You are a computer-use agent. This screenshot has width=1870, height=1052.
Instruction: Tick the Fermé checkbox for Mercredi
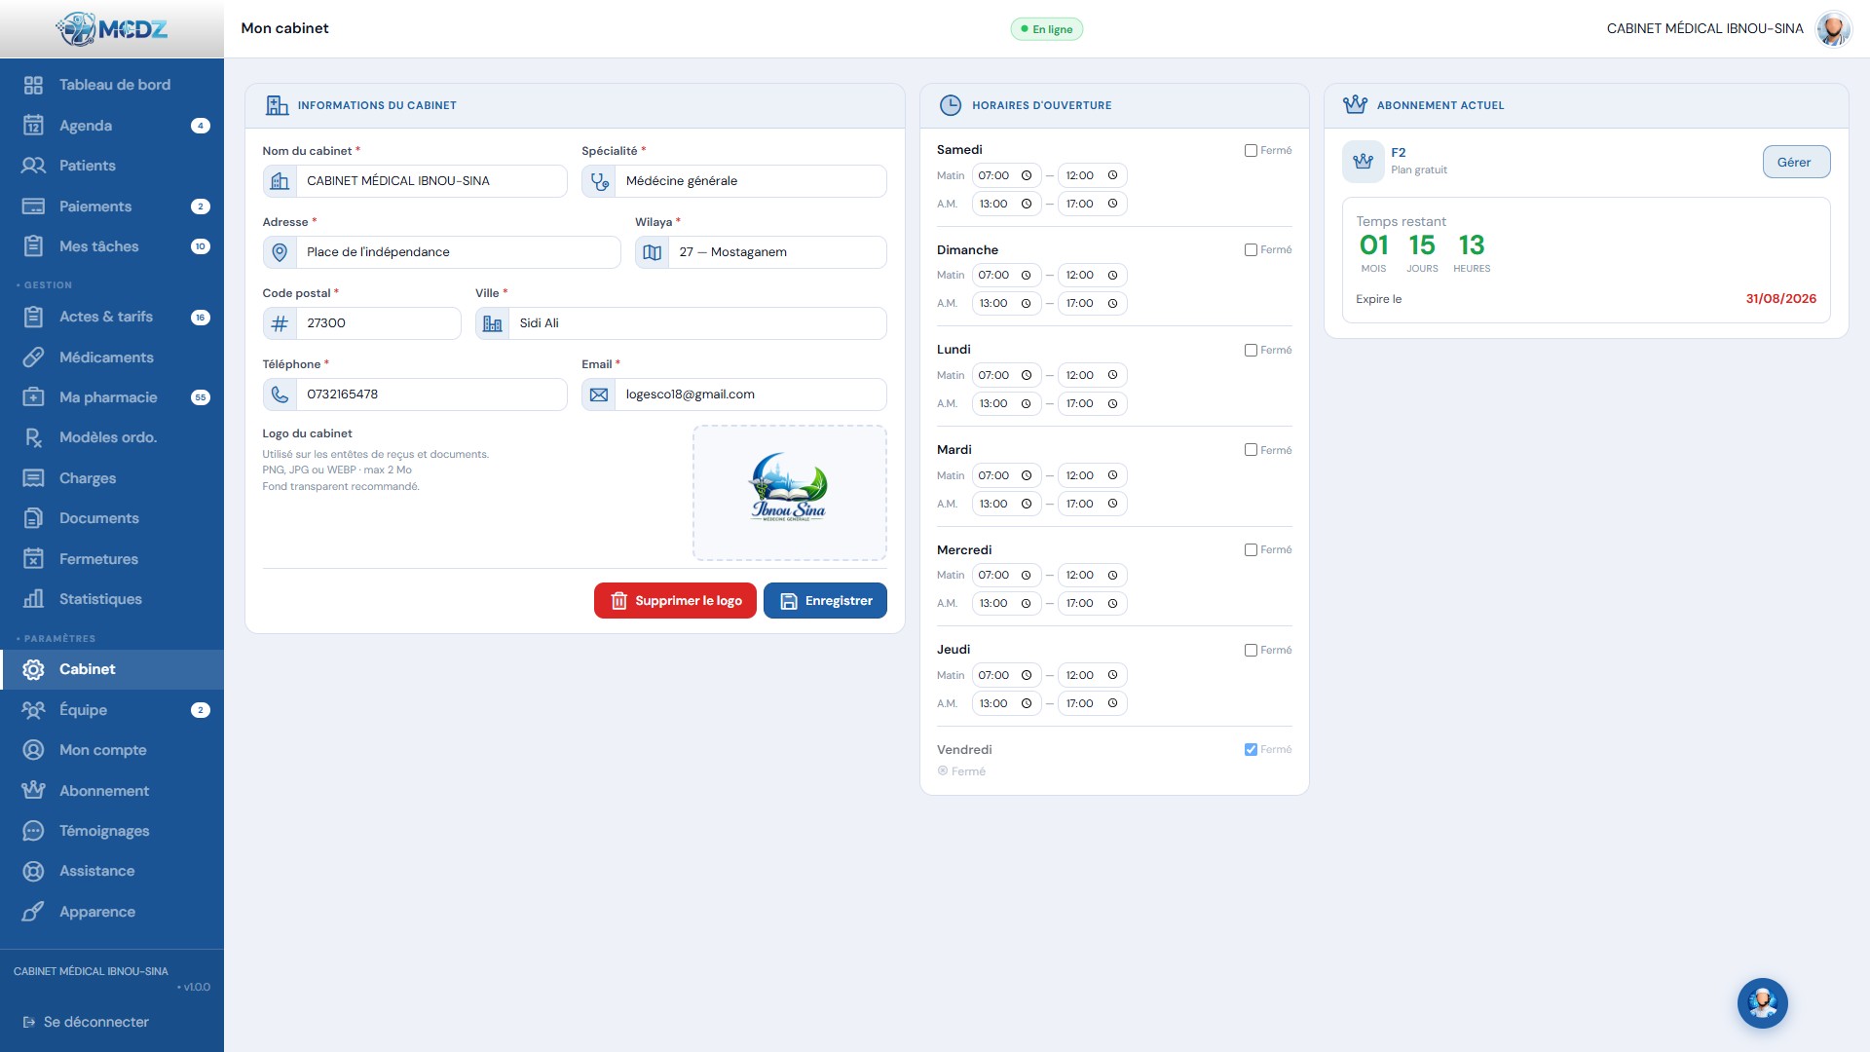pos(1251,549)
